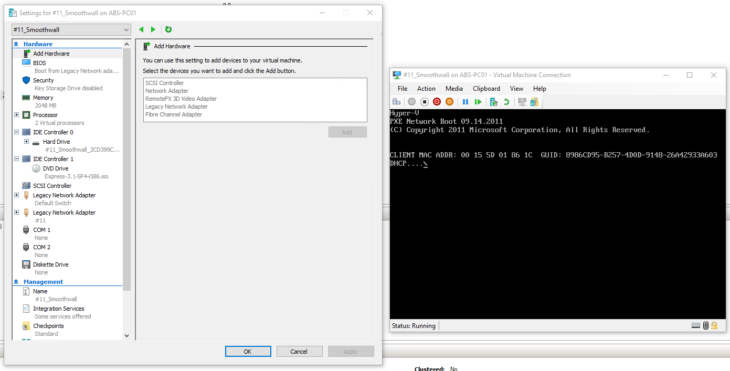Select SCSI Controller in device list
This screenshot has width=730, height=371.
click(x=165, y=83)
